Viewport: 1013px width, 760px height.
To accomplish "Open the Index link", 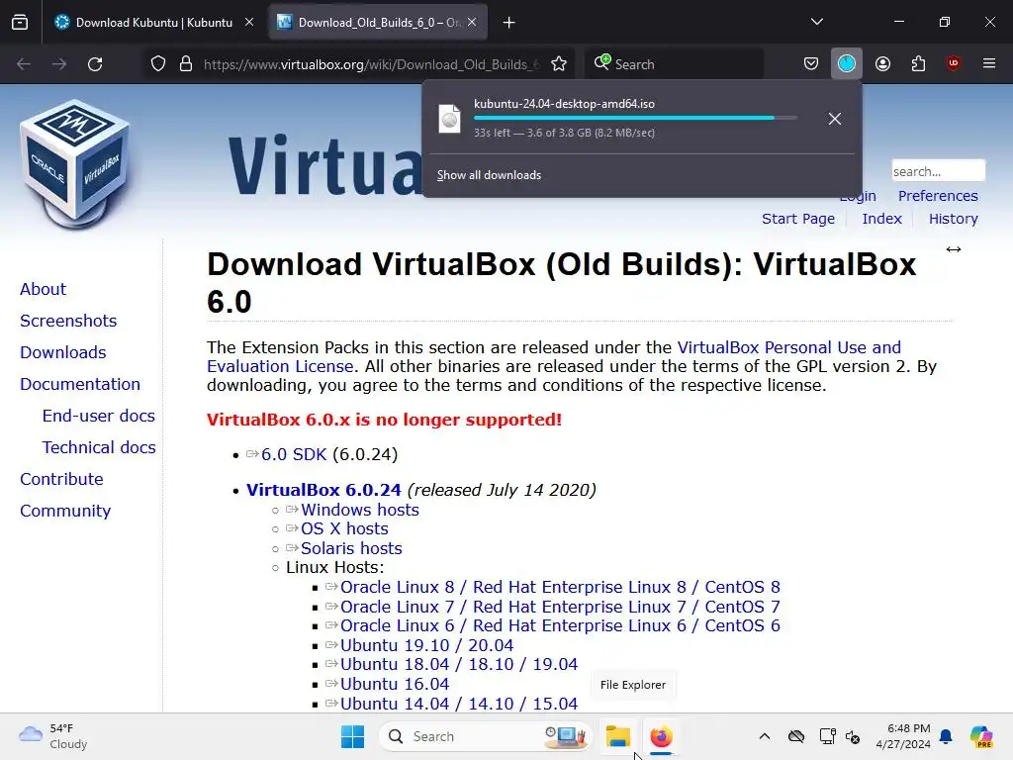I will click(881, 219).
